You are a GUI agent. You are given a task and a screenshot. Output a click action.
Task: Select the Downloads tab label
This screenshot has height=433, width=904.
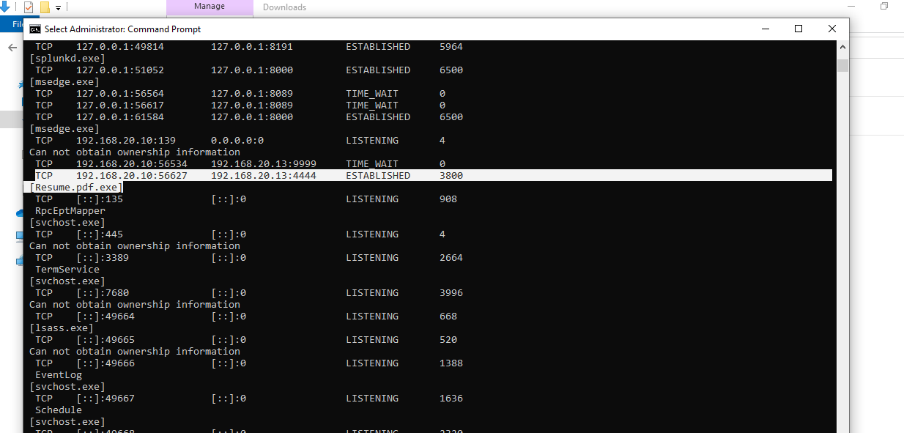click(284, 7)
